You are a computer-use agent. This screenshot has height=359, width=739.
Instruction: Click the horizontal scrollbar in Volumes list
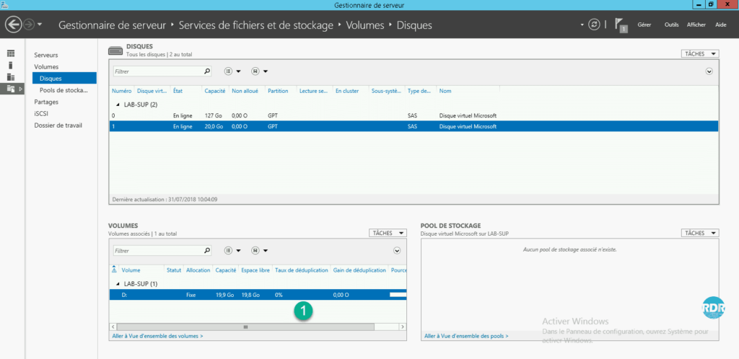click(x=245, y=327)
